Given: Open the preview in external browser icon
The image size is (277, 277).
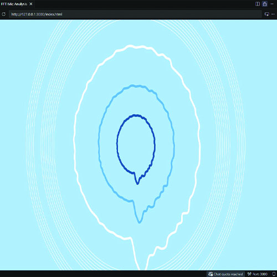Looking at the screenshot, I should [266, 14].
